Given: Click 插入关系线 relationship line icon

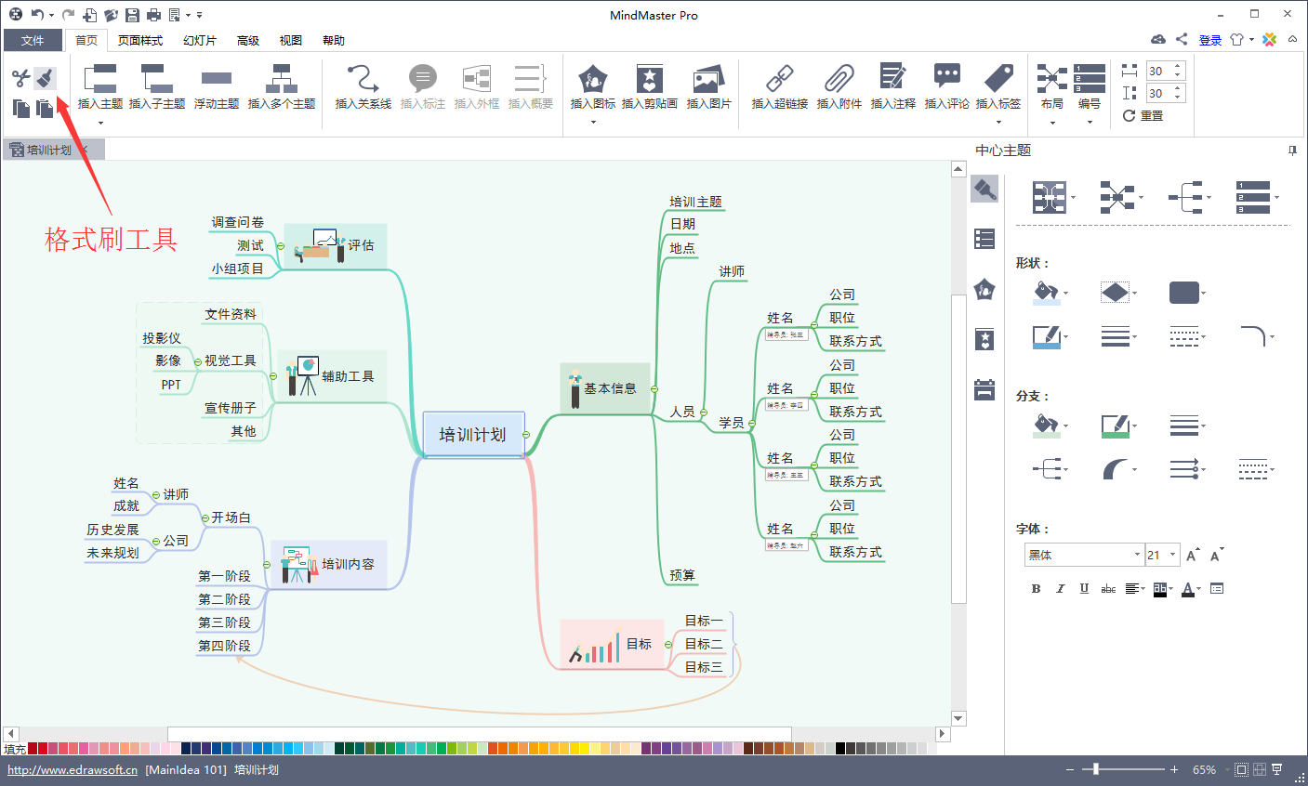Looking at the screenshot, I should click(363, 80).
